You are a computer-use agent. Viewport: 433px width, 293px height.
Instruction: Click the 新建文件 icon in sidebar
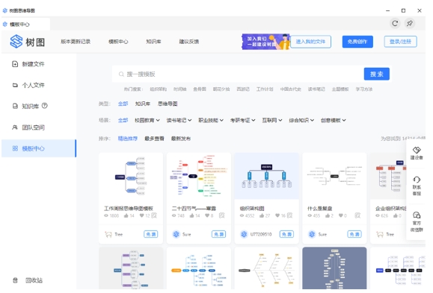(15, 64)
